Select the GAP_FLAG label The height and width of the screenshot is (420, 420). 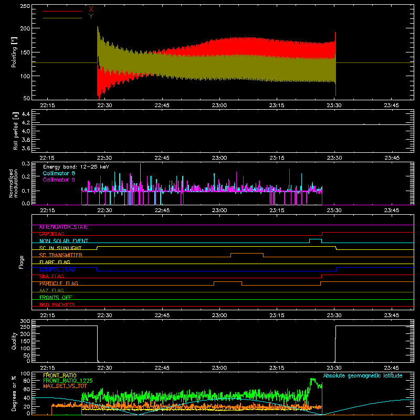(51, 234)
